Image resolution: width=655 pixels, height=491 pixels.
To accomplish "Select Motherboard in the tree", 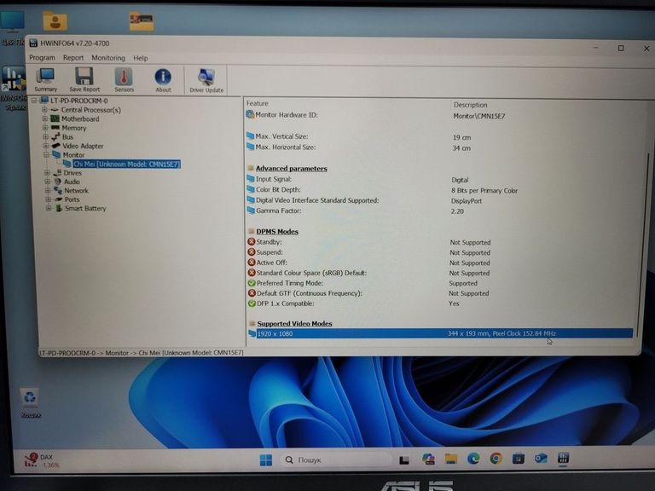I will pyautogui.click(x=80, y=119).
